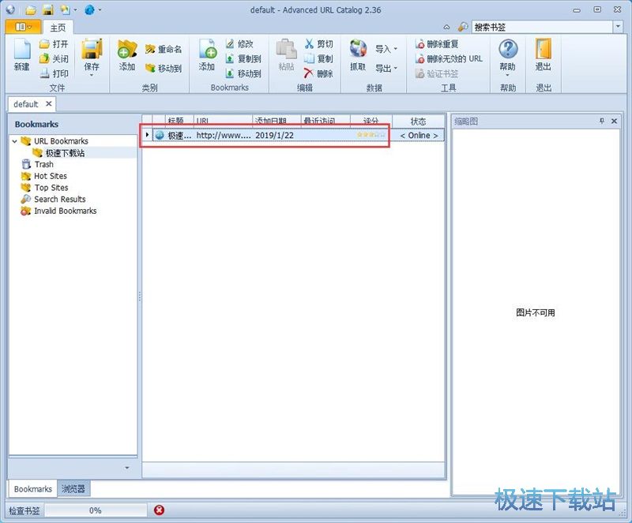Remove duplicates with 删除重复
632x523 pixels.
pyautogui.click(x=437, y=44)
